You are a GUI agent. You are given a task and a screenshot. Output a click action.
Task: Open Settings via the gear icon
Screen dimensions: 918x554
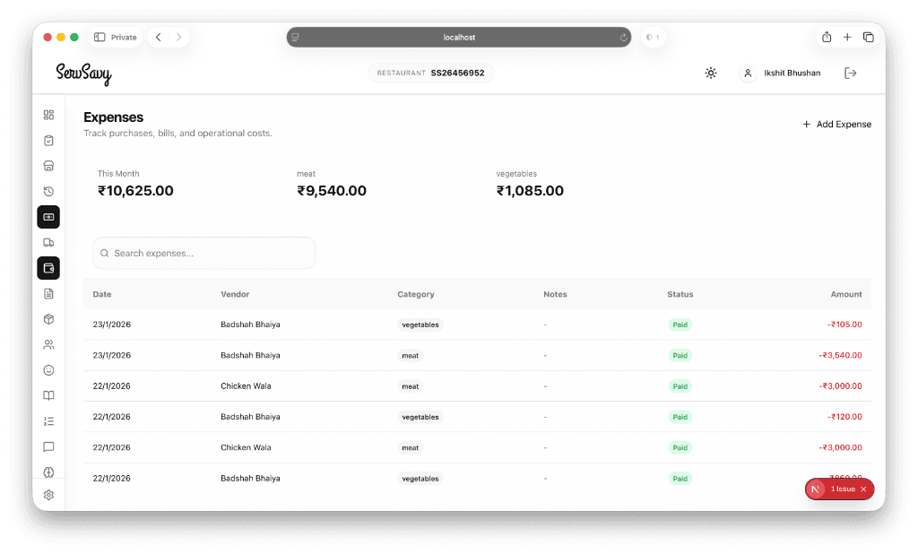point(48,494)
